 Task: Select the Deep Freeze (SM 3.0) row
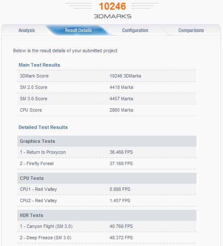tap(107, 238)
